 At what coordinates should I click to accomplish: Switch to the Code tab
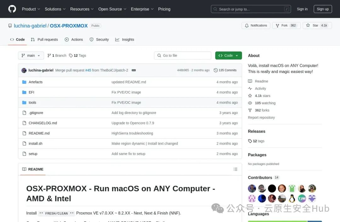(x=17, y=39)
